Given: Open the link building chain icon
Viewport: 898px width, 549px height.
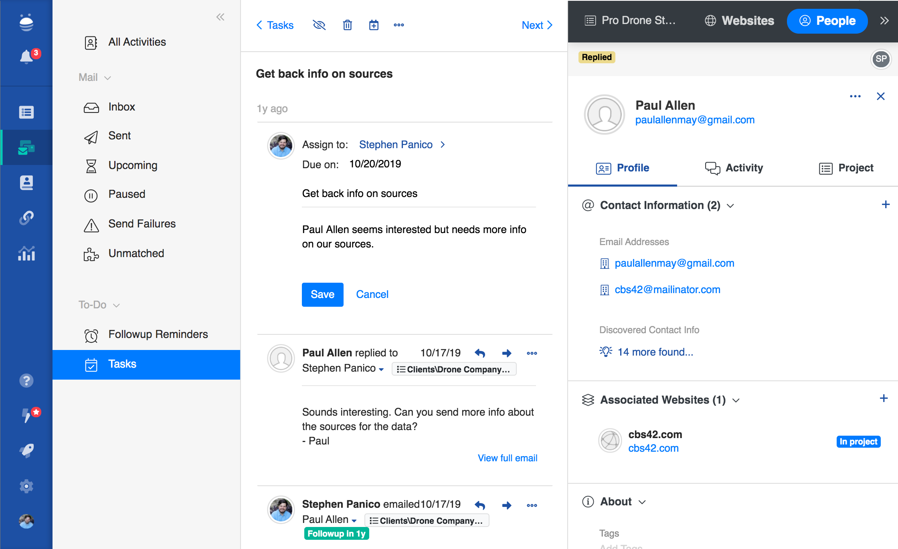Looking at the screenshot, I should [x=26, y=218].
